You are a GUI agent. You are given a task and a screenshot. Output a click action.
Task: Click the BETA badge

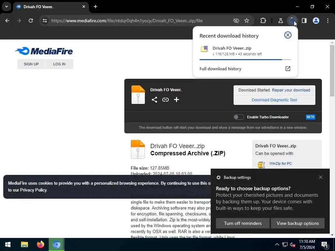click(310, 117)
